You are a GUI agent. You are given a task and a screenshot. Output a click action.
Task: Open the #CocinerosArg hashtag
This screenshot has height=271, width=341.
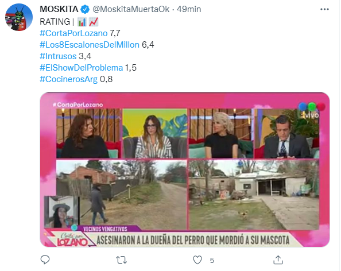click(68, 79)
